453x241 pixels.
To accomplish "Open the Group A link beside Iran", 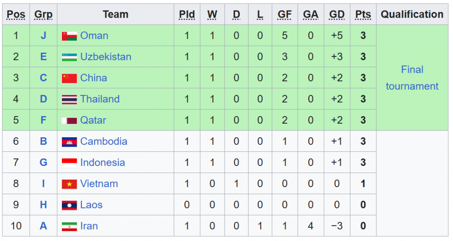I will 43,226.
